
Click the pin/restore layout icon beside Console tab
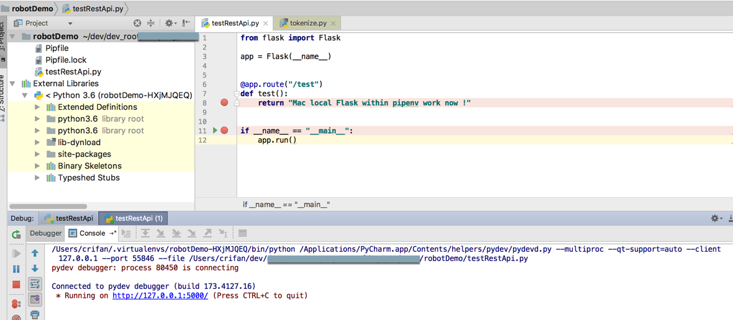(112, 233)
